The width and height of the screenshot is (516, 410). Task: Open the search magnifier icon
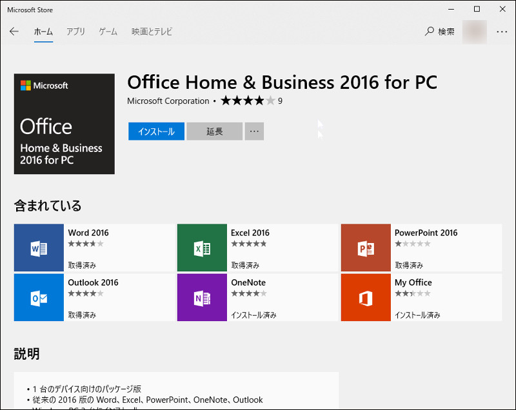point(429,31)
